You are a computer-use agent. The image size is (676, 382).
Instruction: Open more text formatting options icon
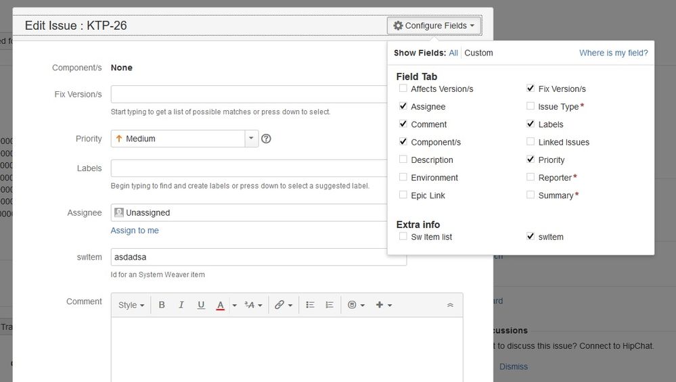tap(249, 305)
